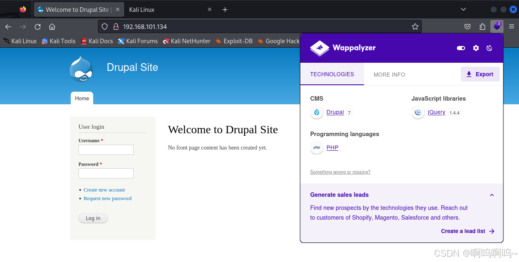This screenshot has width=519, height=262.
Task: Open the Kali Tools bookmark
Action: coord(58,41)
